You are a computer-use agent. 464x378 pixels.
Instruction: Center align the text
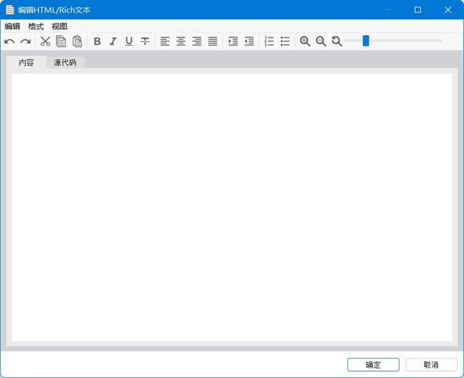(181, 41)
